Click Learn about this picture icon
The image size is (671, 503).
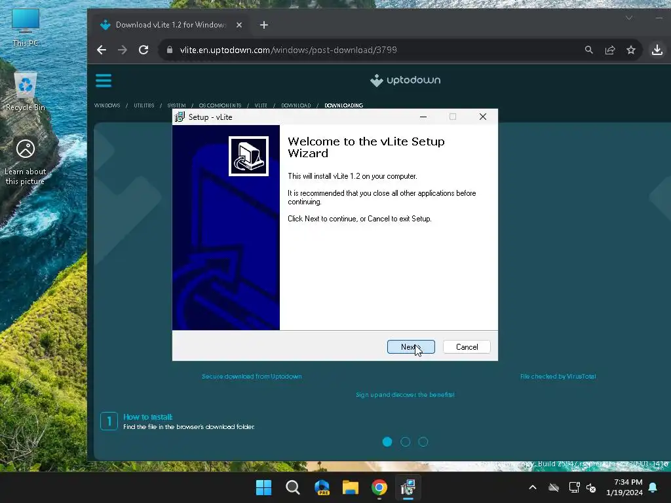[26, 162]
